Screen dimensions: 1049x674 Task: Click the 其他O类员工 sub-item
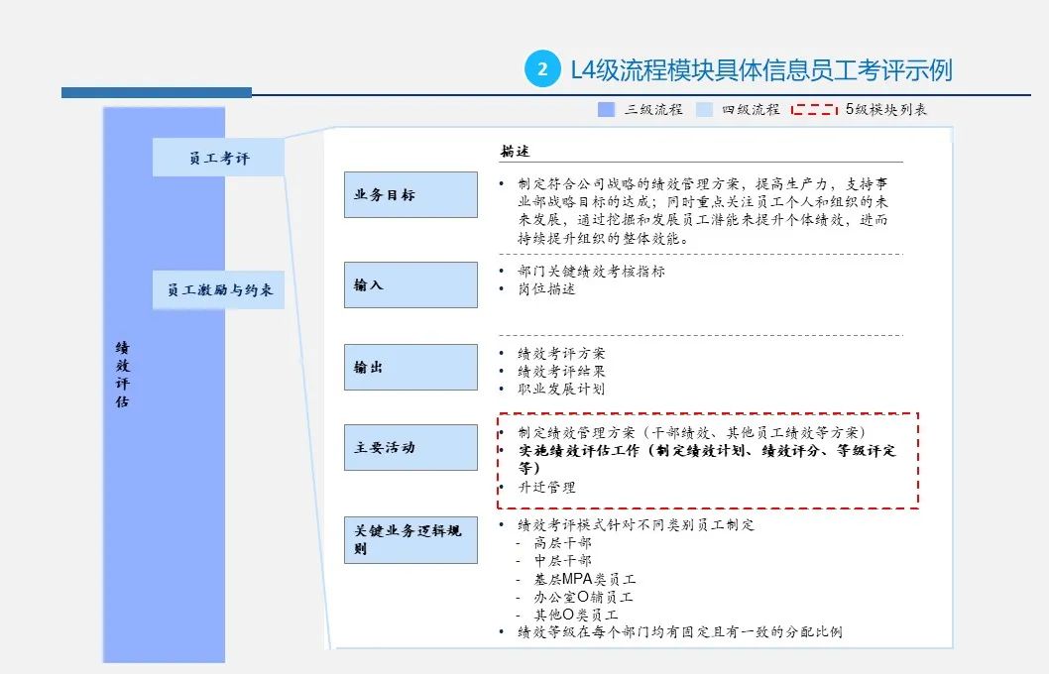[575, 616]
